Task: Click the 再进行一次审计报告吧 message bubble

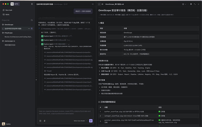Action: coord(83,11)
